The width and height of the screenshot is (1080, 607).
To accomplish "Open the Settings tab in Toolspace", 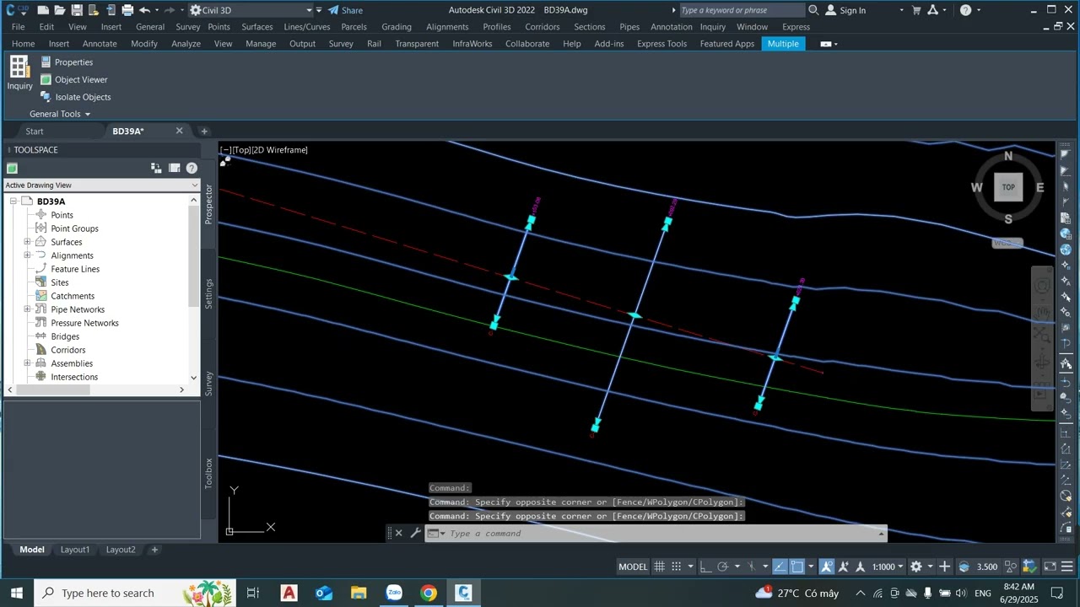I will (209, 293).
